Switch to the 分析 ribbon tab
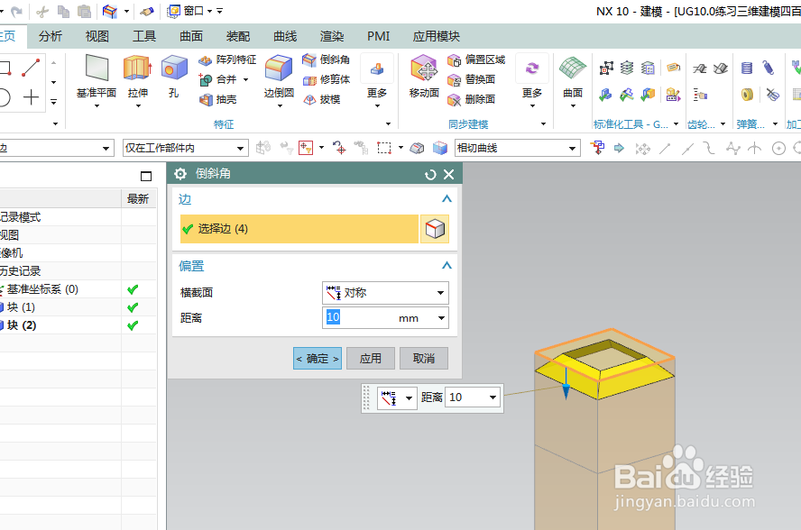Image resolution: width=801 pixels, height=530 pixels. point(50,36)
